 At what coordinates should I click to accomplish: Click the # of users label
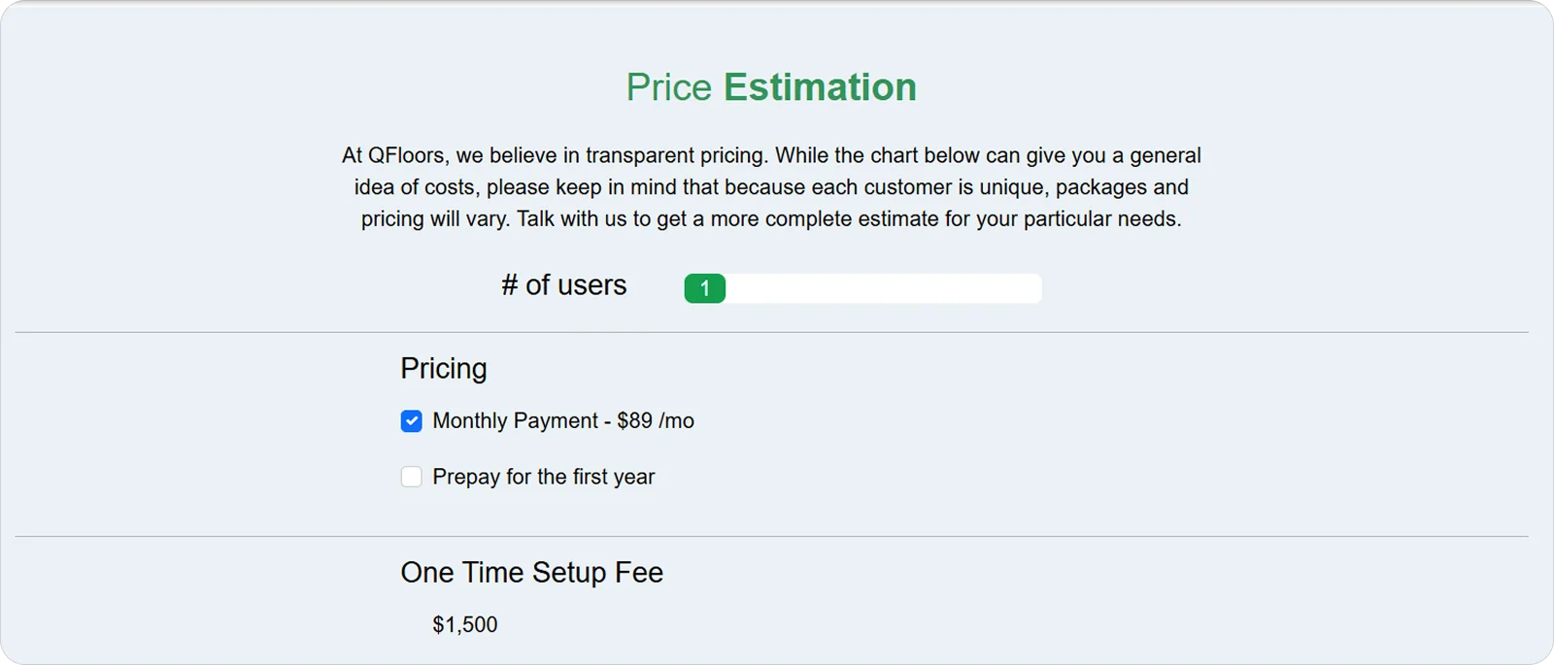tap(564, 285)
